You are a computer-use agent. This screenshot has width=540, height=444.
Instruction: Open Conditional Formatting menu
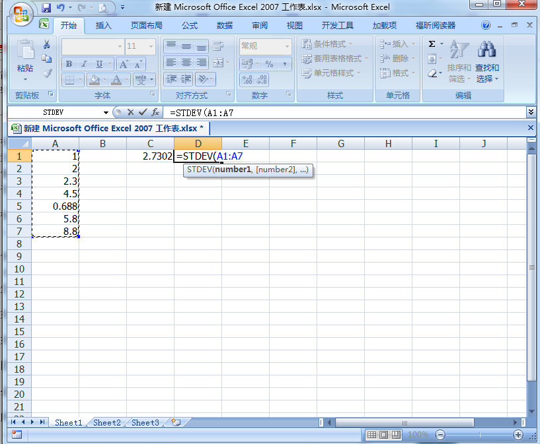(x=327, y=44)
